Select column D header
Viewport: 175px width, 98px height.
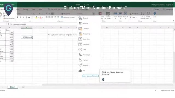[27, 27]
